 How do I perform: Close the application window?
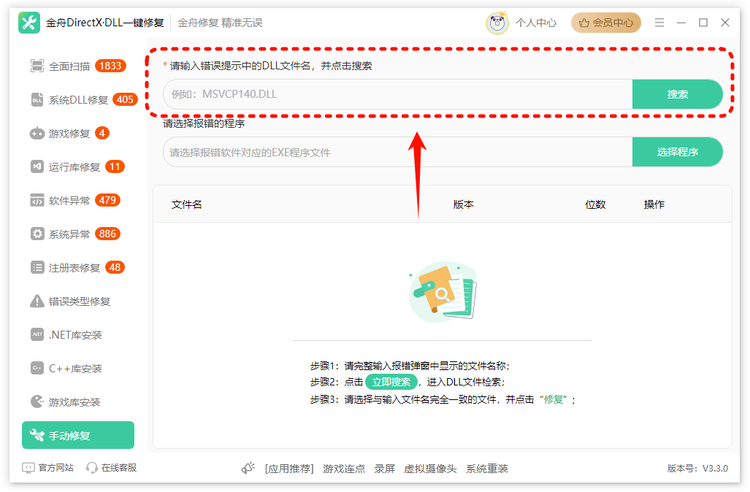click(x=725, y=23)
